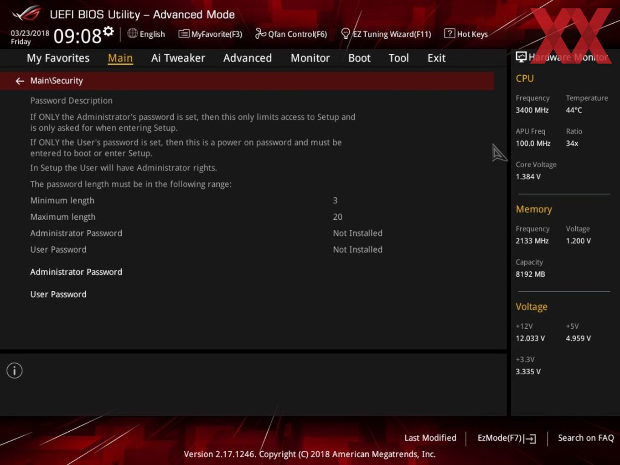
Task: Open the My Favorites tab
Action: coord(58,58)
